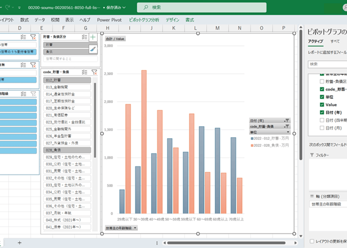This screenshot has height=248, width=347.
Task: Click the code_貯蓄・負債 slicer scrollbar thumb
Action: 95,120
